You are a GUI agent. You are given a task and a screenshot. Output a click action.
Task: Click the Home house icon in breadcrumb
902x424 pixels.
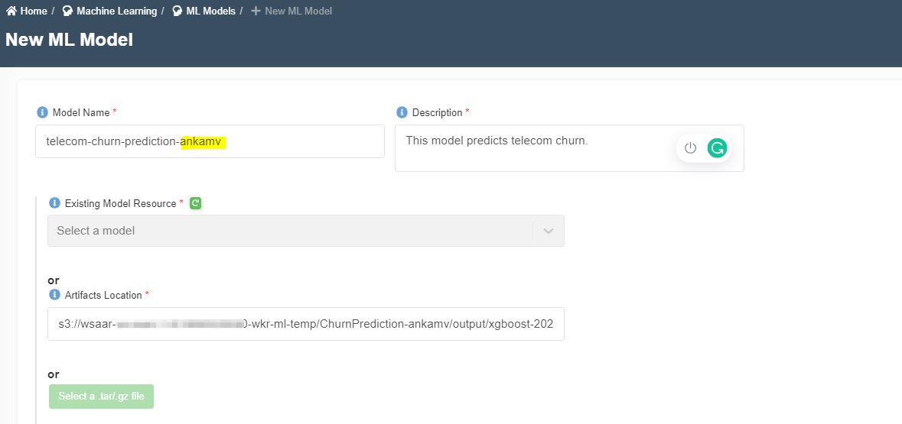[11, 11]
